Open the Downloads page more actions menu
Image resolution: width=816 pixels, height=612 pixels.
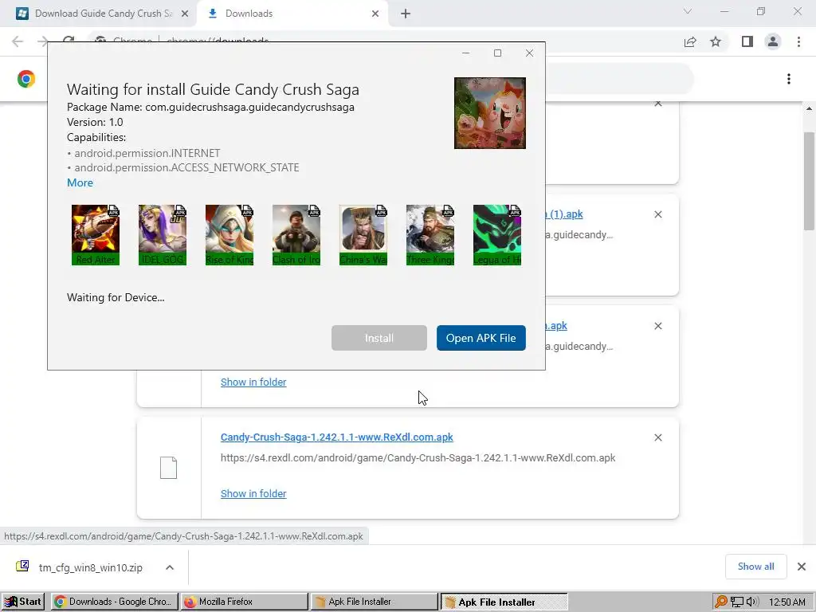coord(789,79)
